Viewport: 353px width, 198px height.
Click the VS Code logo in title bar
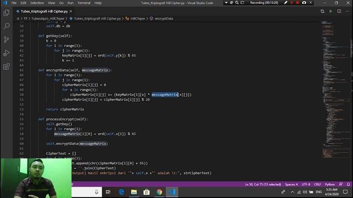pos(5,3)
